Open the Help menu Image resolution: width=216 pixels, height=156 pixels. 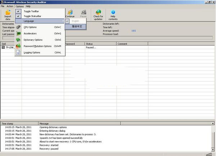pyautogui.click(x=28, y=6)
